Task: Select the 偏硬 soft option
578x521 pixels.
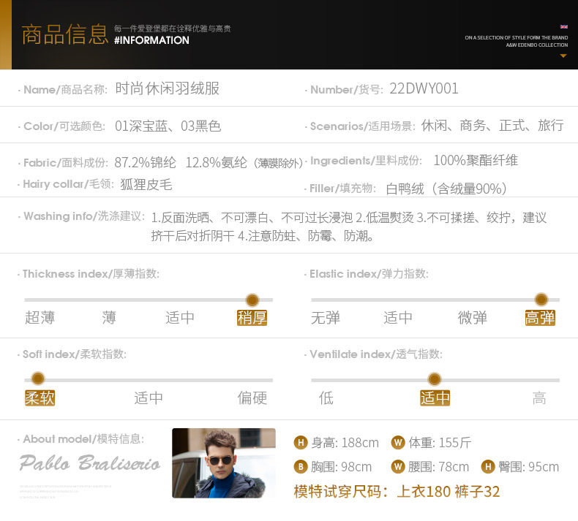Action: tap(252, 398)
